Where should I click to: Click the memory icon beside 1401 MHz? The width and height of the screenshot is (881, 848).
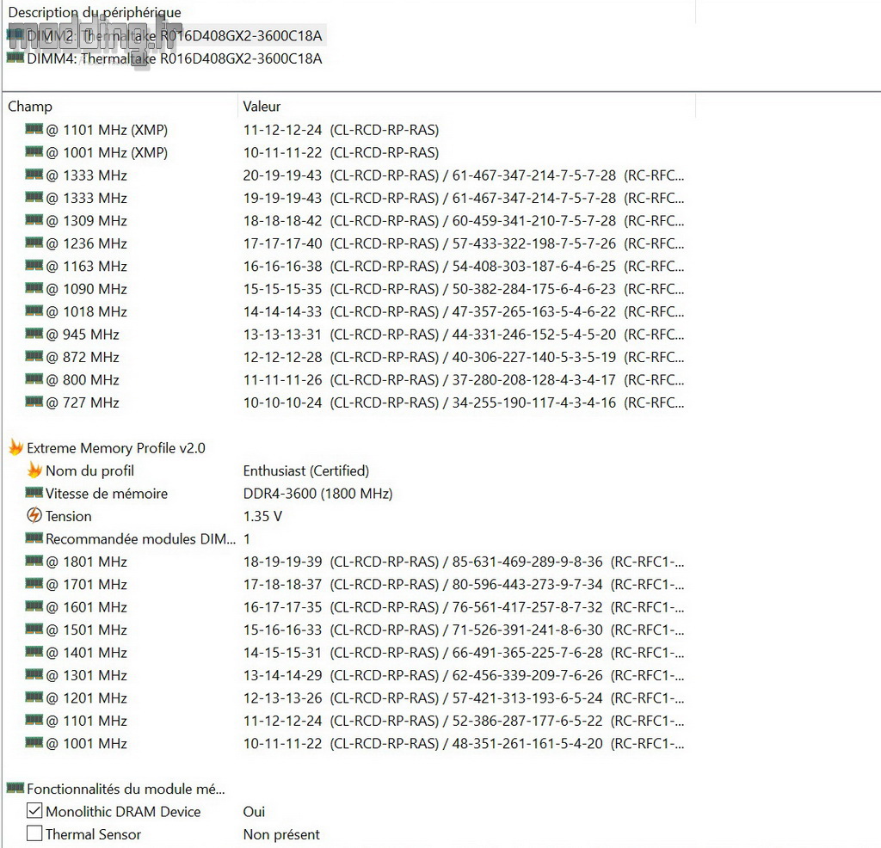34,652
